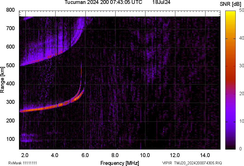Viewport: 244px width, 166px height.
Task: Click the 'Range [km]' axis label
Action: tap(2, 80)
